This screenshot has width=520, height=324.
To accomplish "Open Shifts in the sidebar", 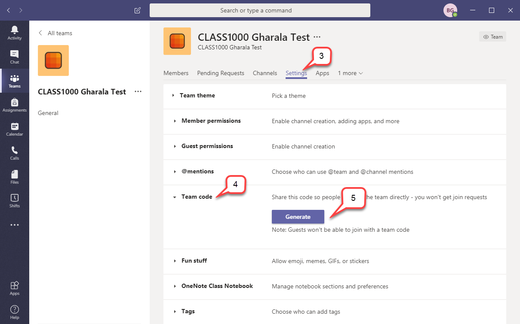I will pyautogui.click(x=15, y=200).
